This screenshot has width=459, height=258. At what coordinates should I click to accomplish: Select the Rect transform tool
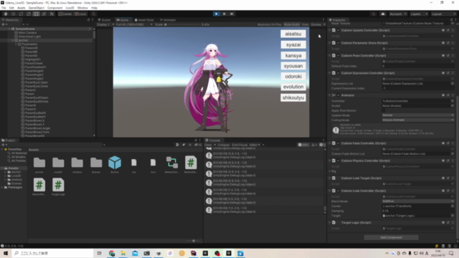pos(36,14)
